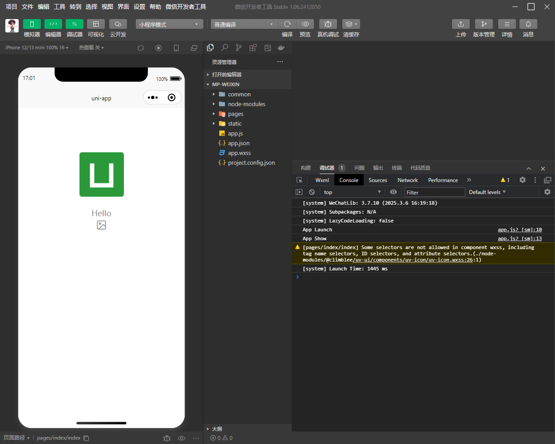Open the 文件 menu
This screenshot has height=444, width=555.
pos(28,7)
